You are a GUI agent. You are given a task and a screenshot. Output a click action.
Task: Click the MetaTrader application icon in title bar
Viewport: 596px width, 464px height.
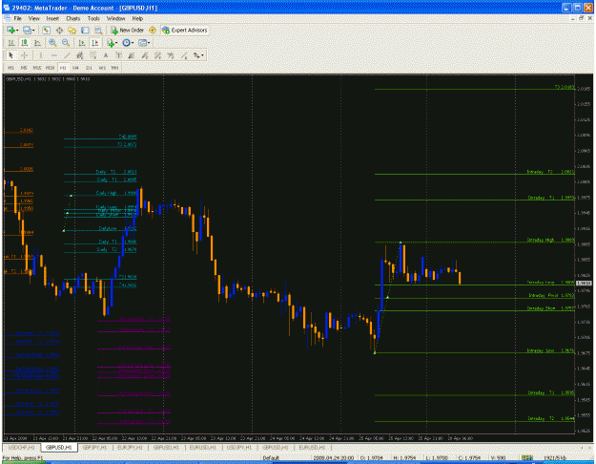click(7, 8)
